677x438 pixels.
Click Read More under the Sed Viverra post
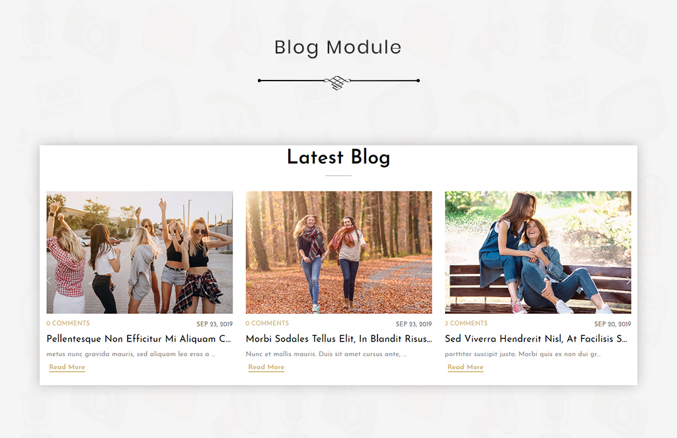coord(465,367)
